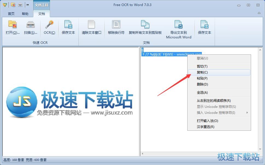Image resolution: width=265 pixels, height=165 pixels.
Task: Open an image using the 打开(O) folder icon
Action: point(12,27)
